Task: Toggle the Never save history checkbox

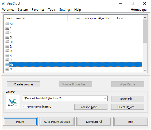Action: (x=25, y=107)
